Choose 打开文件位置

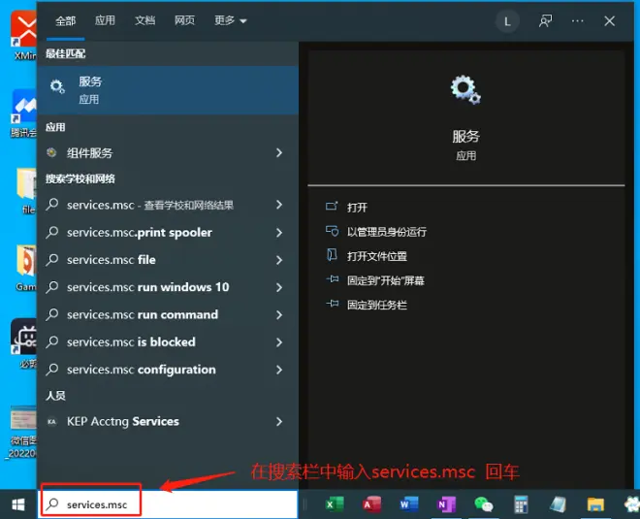(377, 256)
